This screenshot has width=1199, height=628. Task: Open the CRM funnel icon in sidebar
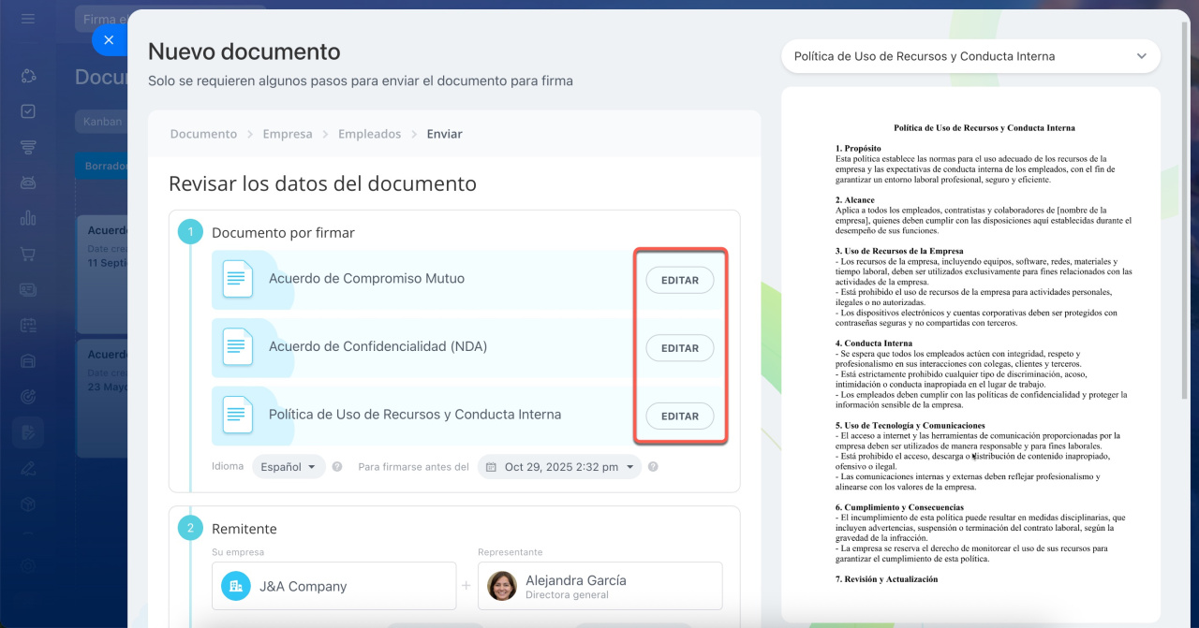28,147
